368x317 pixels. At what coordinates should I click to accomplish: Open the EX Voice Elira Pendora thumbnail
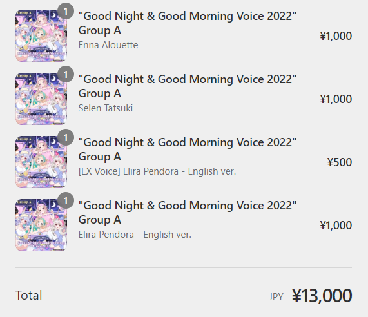pyautogui.click(x=41, y=162)
